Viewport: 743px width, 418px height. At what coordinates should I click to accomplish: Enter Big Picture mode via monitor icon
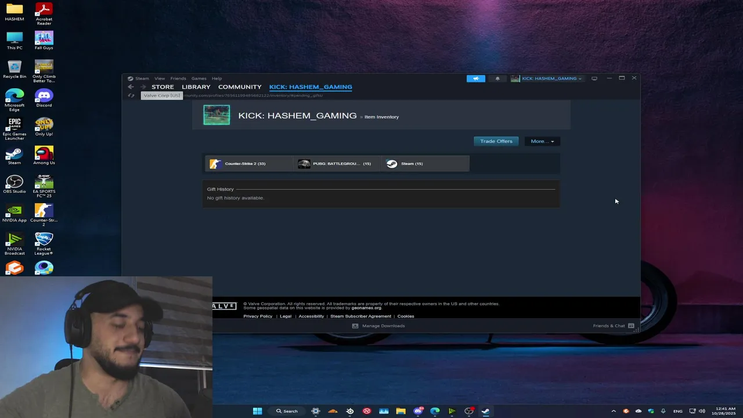coord(594,78)
